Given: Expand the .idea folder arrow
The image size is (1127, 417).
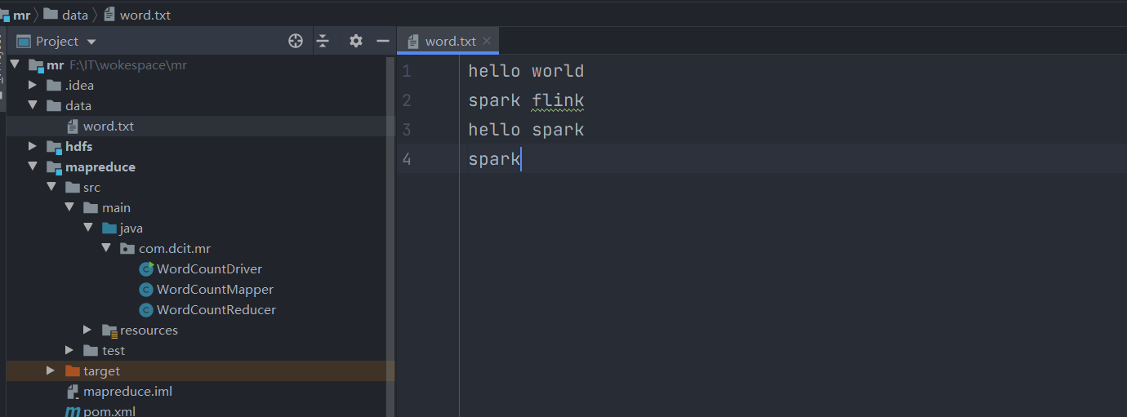Looking at the screenshot, I should click(33, 85).
